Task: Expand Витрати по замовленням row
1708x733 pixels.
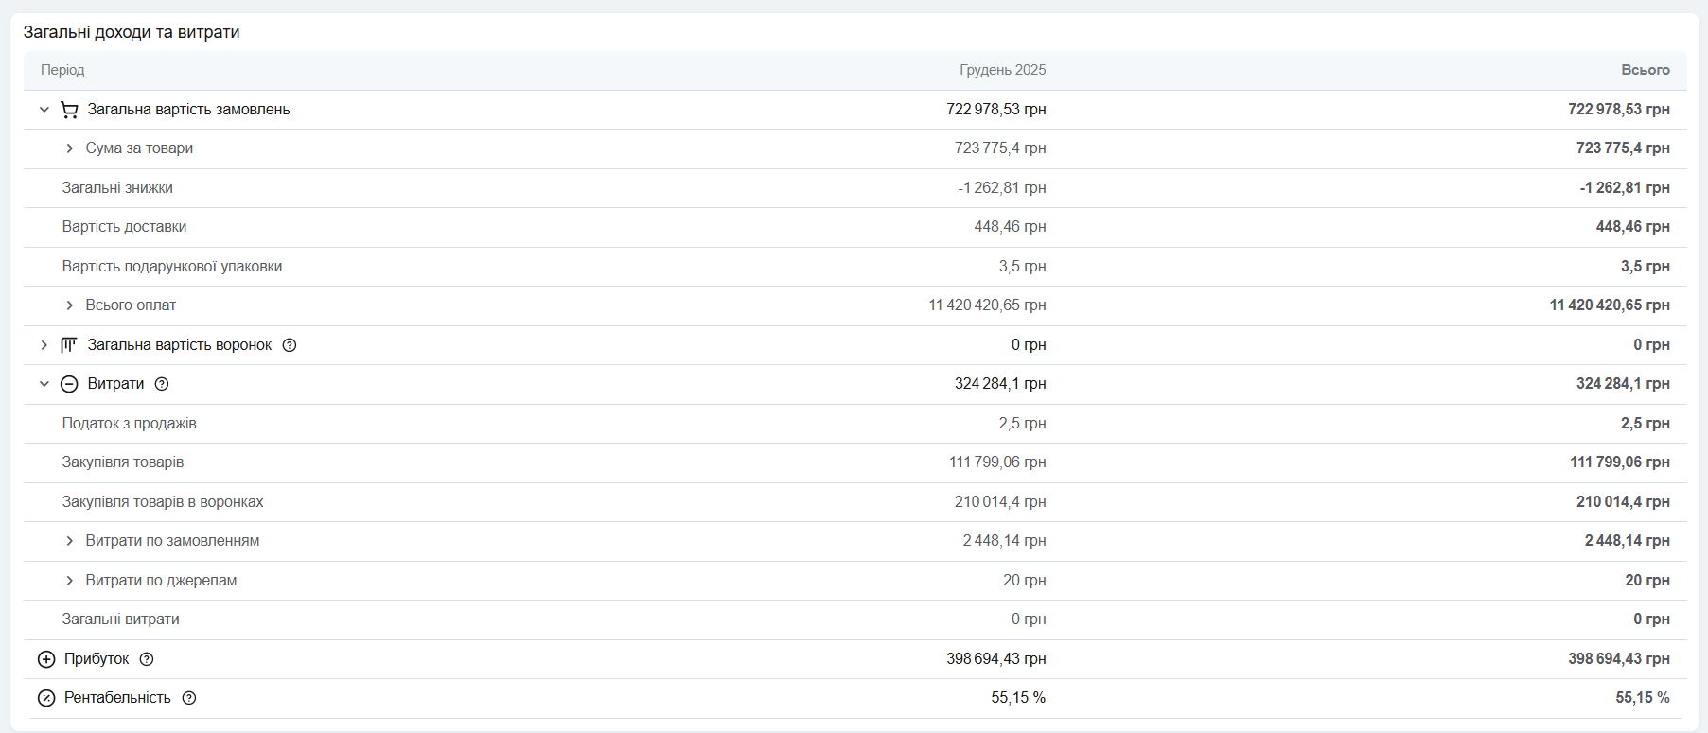Action: (69, 541)
